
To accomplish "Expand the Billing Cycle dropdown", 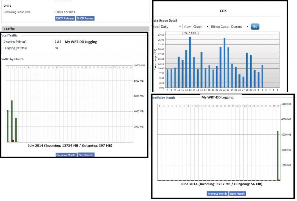I will pyautogui.click(x=240, y=26).
